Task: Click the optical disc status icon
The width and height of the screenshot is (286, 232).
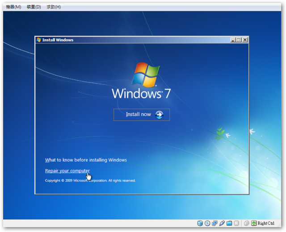Action: pos(207,223)
